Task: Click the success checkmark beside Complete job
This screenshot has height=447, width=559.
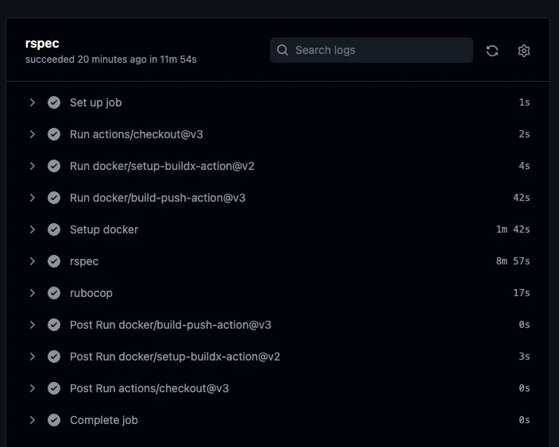Action: point(54,420)
